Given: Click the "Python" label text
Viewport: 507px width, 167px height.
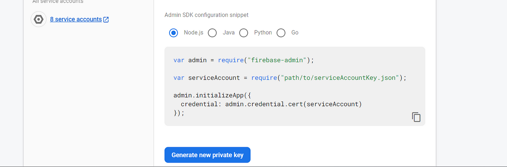Looking at the screenshot, I should (263, 33).
